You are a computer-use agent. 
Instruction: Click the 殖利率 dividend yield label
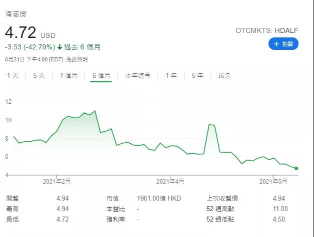(115, 220)
